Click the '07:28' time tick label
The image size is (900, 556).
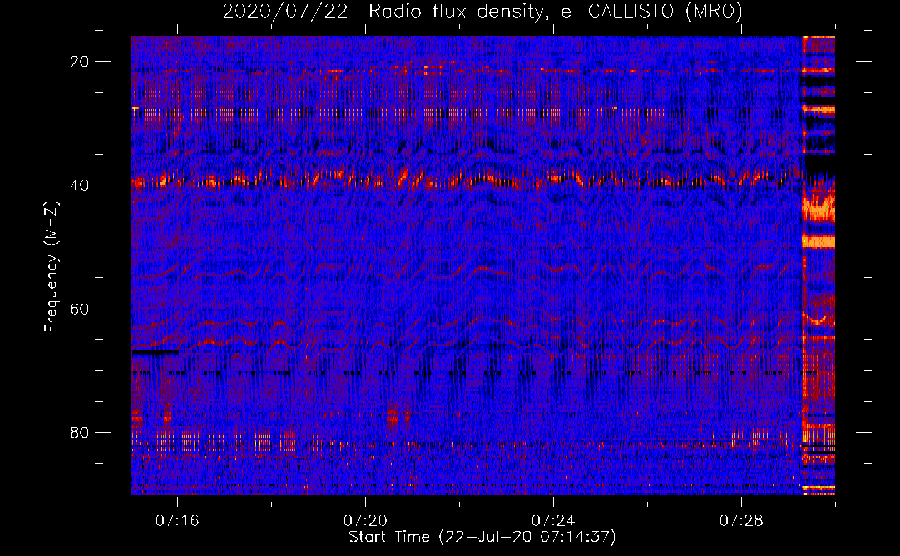click(x=741, y=521)
